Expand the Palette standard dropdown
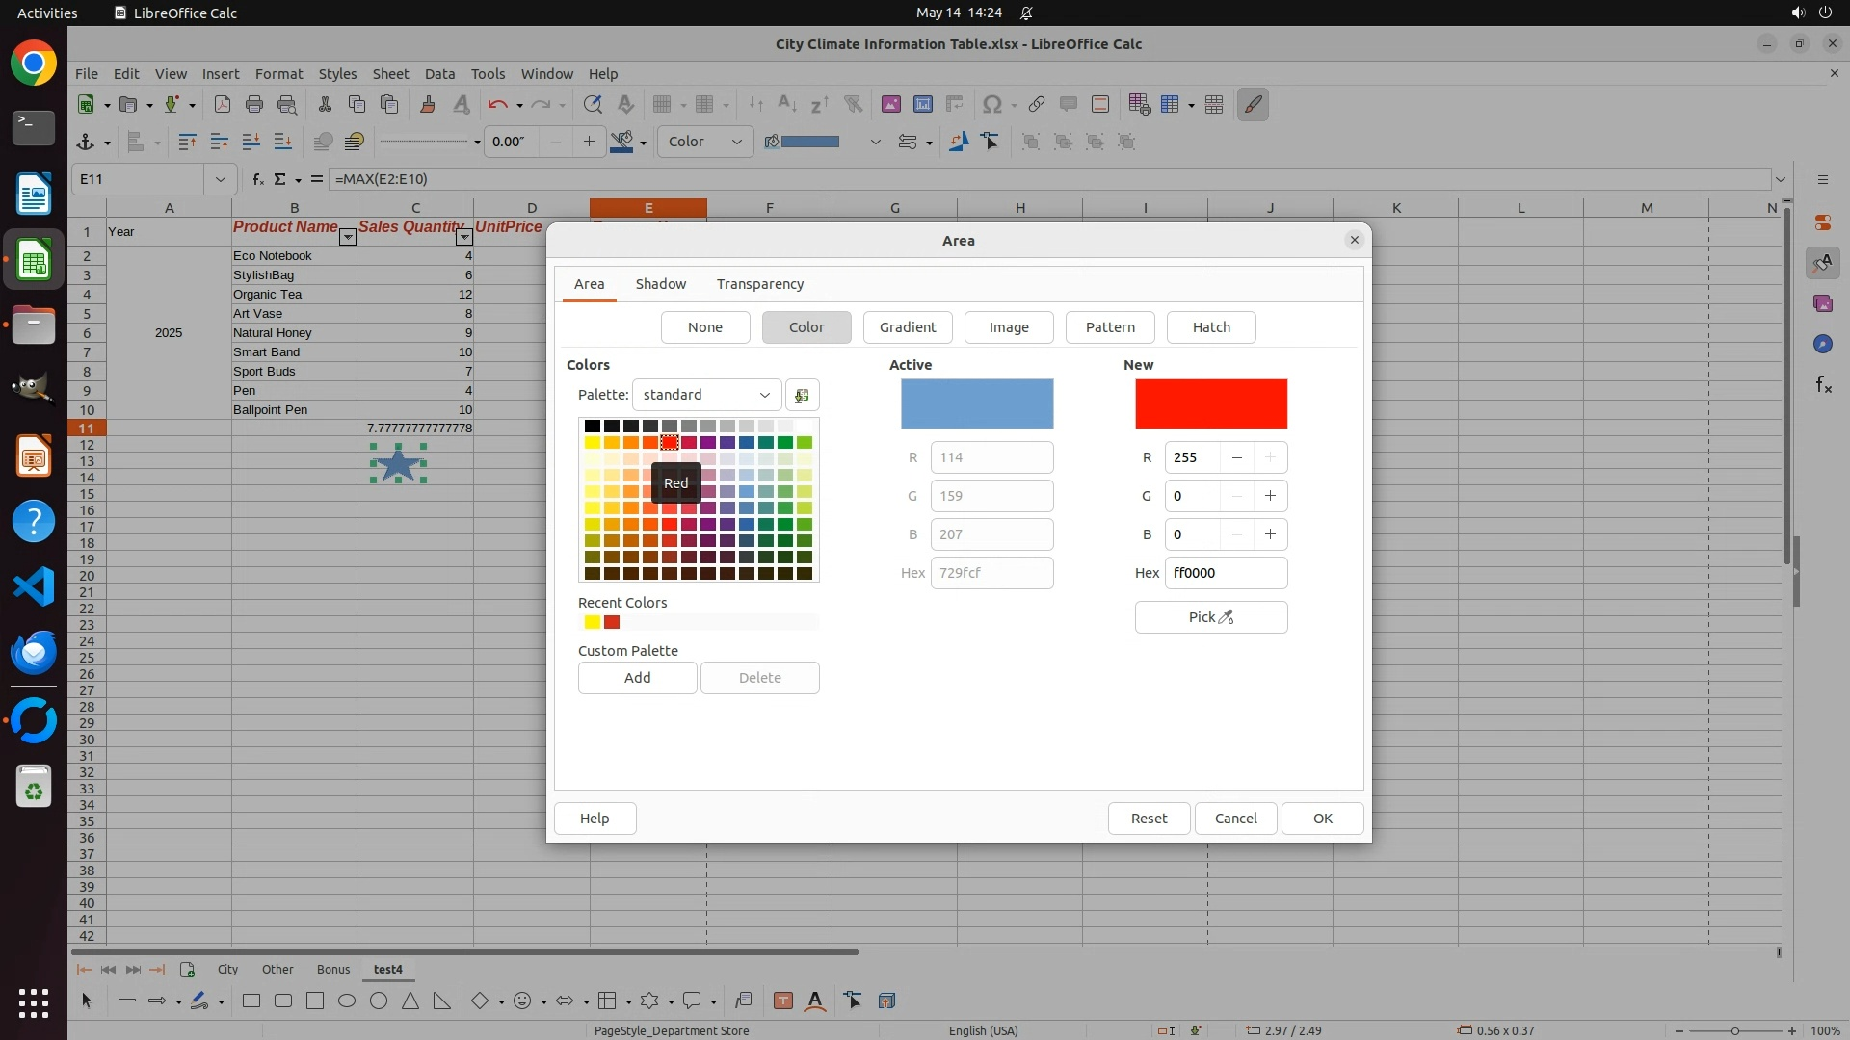1850x1040 pixels. (x=706, y=395)
